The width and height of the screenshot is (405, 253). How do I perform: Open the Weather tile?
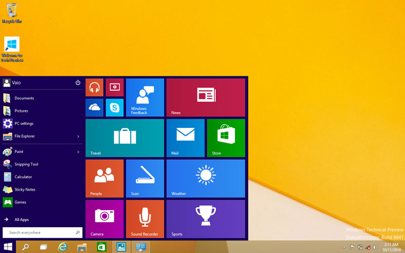pyautogui.click(x=206, y=179)
